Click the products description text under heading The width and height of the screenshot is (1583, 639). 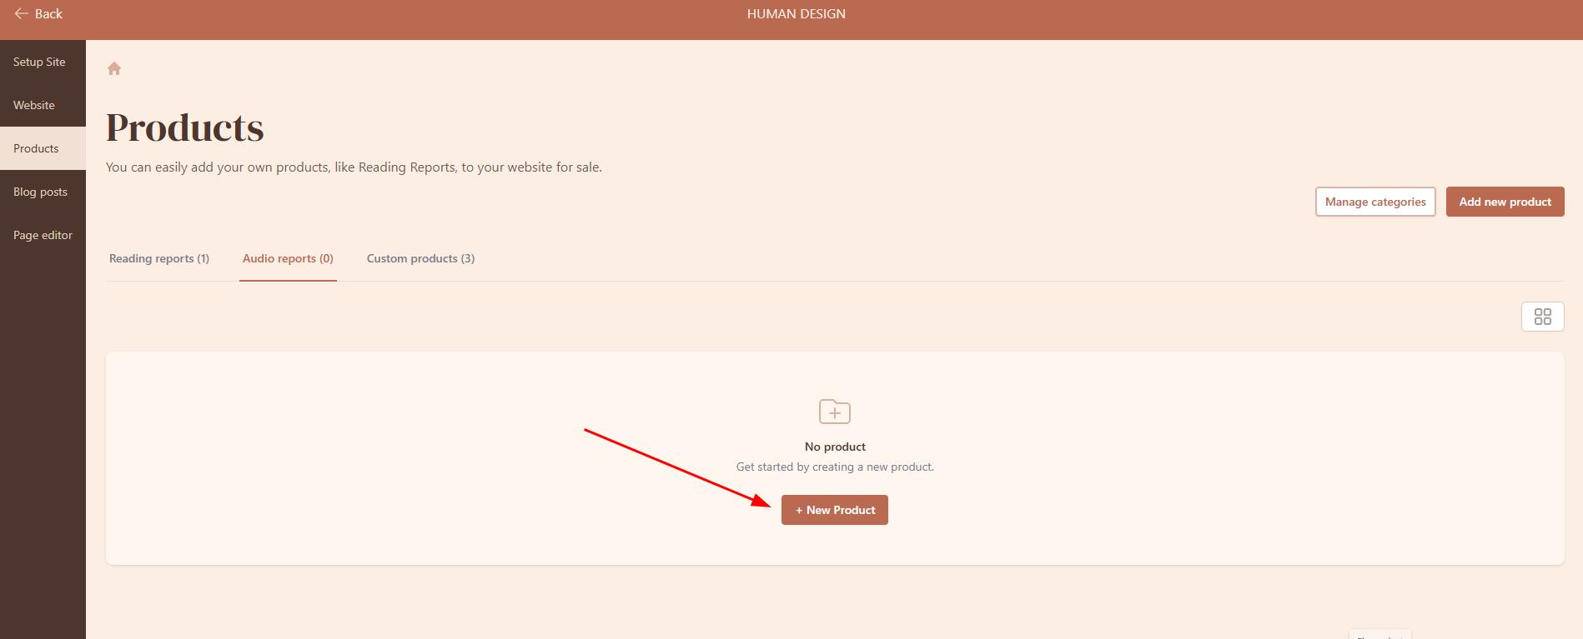point(354,167)
